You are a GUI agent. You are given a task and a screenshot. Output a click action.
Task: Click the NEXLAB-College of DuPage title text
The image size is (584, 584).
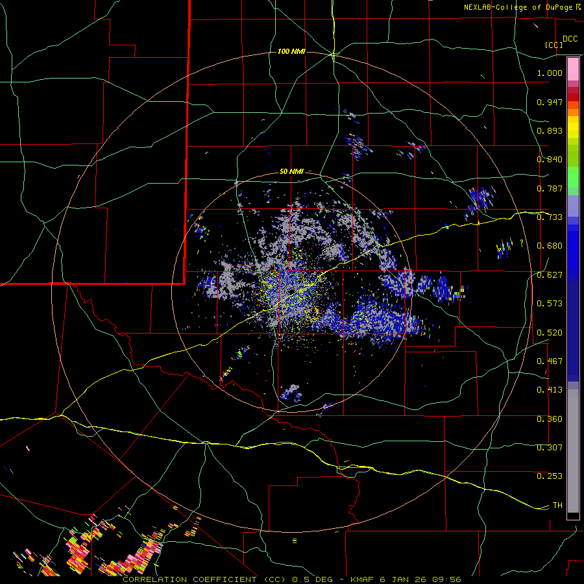pos(520,7)
